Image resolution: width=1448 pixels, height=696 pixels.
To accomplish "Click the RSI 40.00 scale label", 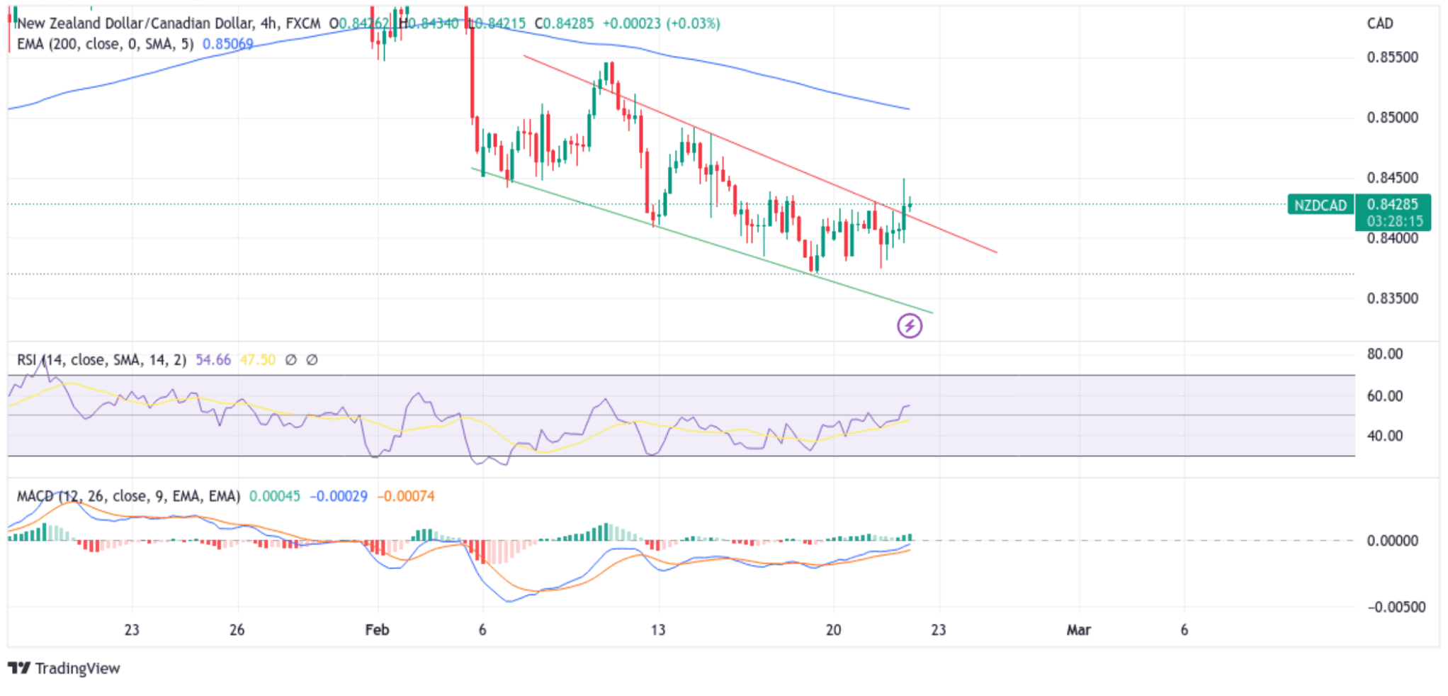I will [1385, 436].
